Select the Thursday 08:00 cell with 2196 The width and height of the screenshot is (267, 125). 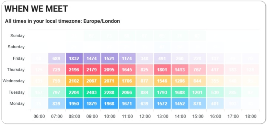[x=74, y=69]
